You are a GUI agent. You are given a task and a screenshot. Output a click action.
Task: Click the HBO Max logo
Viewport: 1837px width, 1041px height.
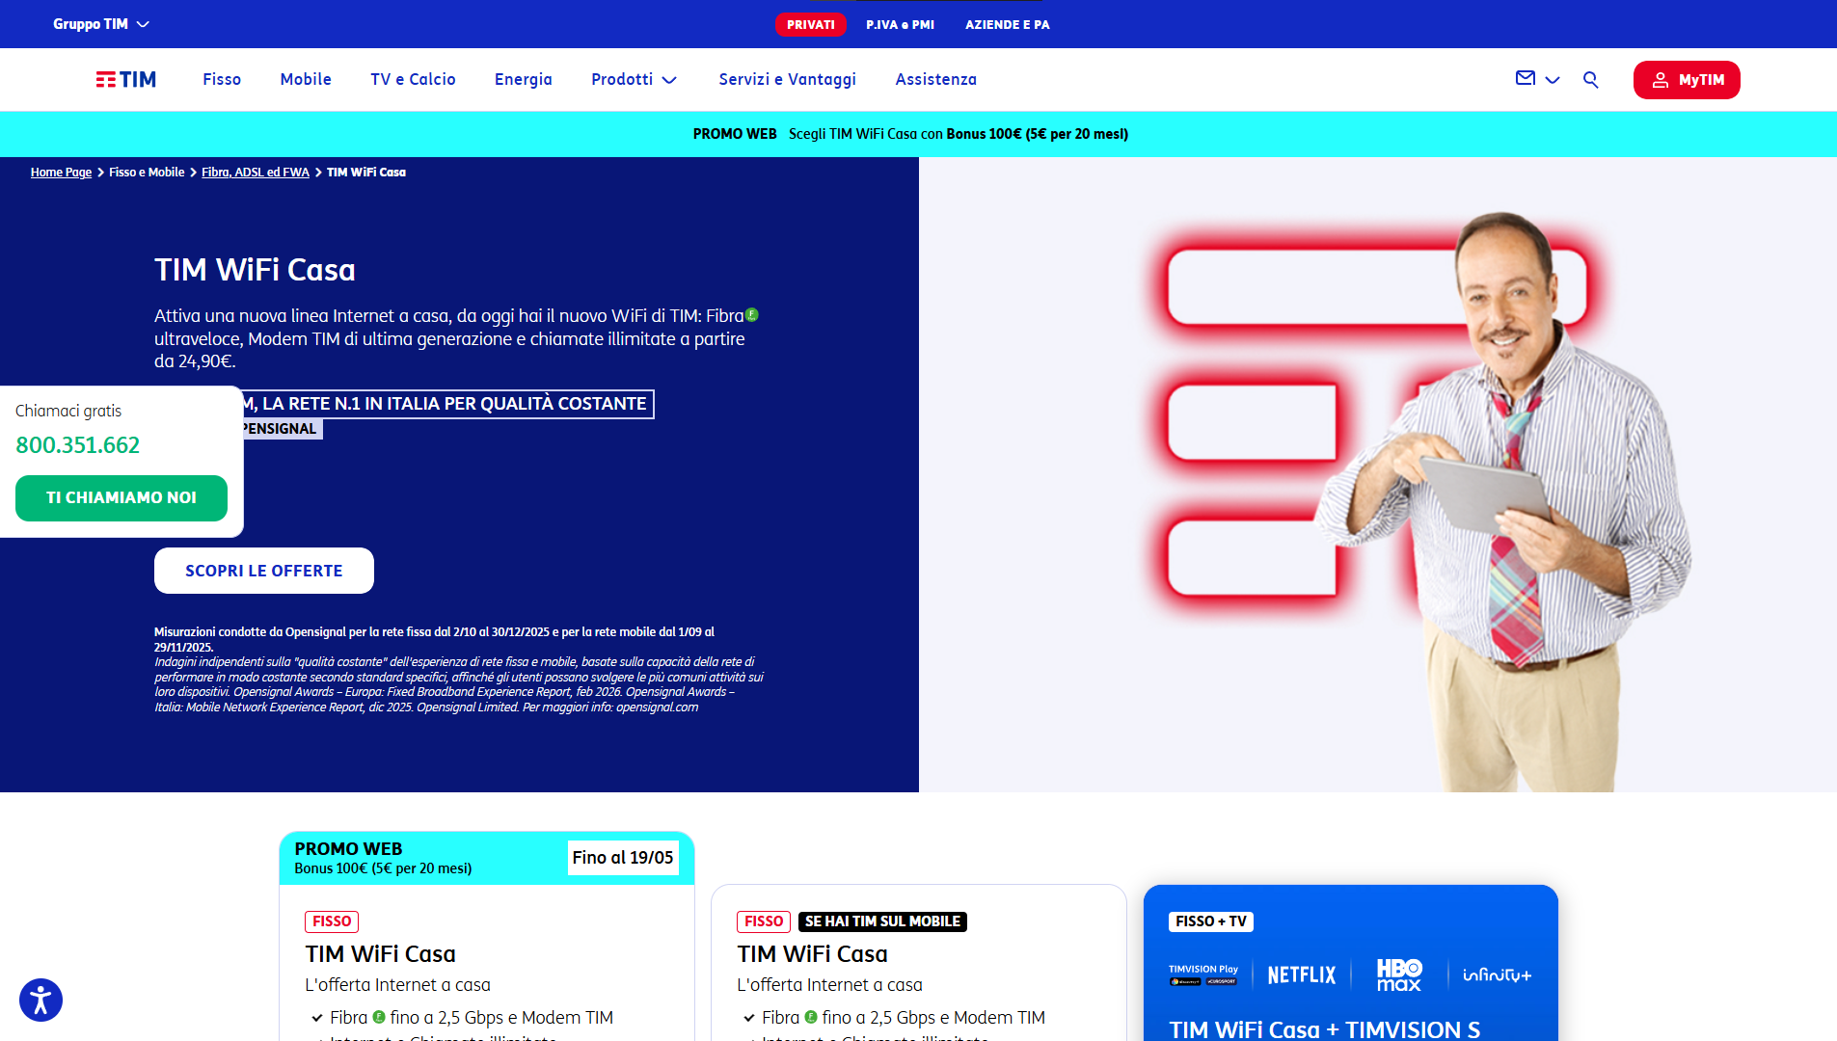coord(1399,974)
